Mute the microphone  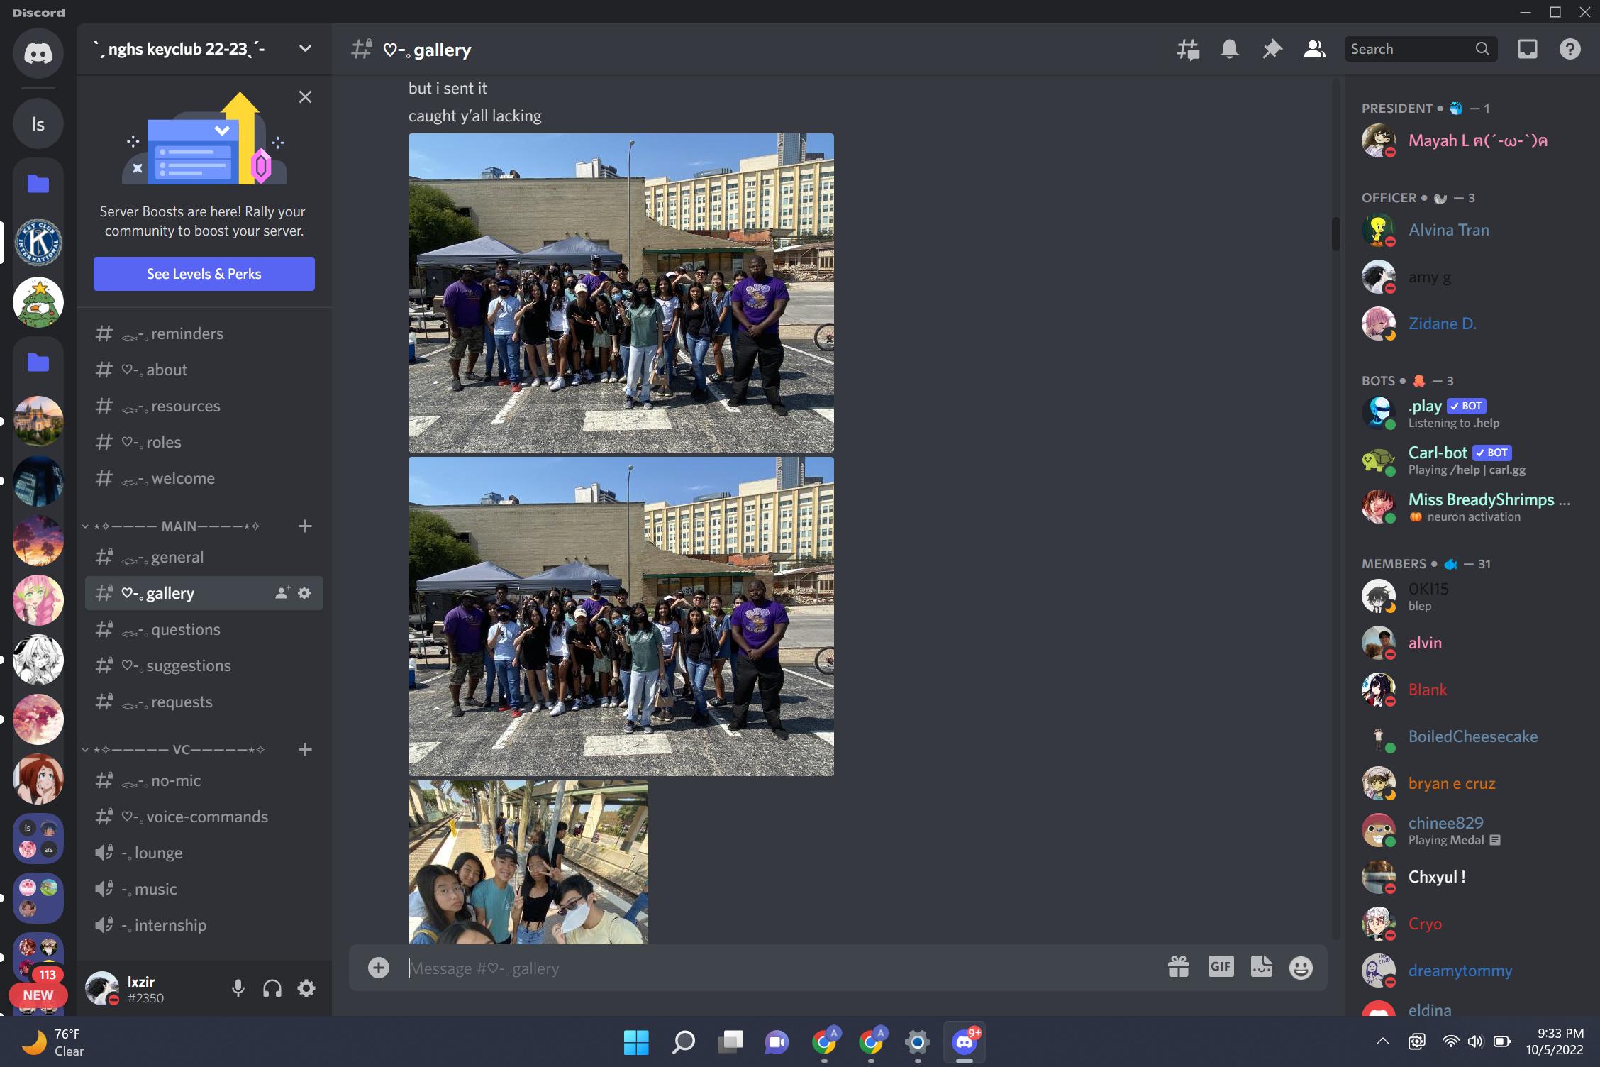pos(238,988)
